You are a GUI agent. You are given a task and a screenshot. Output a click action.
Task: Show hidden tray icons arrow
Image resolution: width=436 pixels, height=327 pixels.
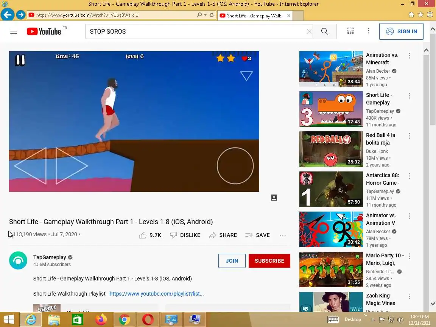pos(373,320)
